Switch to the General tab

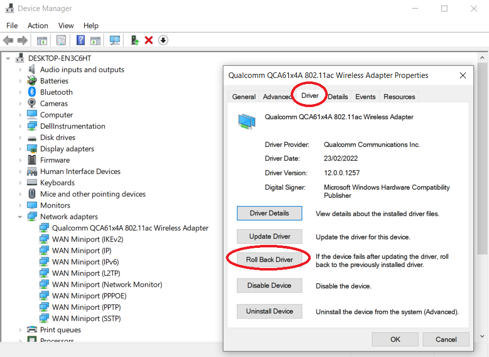point(244,97)
